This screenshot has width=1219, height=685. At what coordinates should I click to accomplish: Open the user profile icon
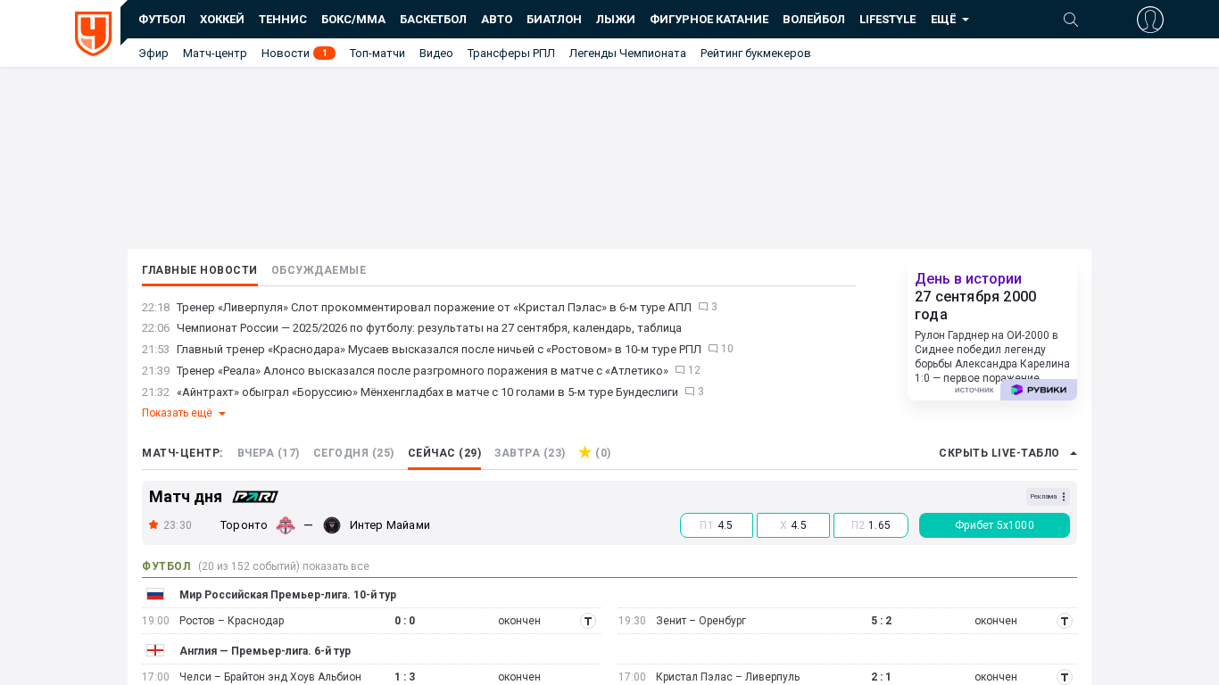click(1150, 20)
